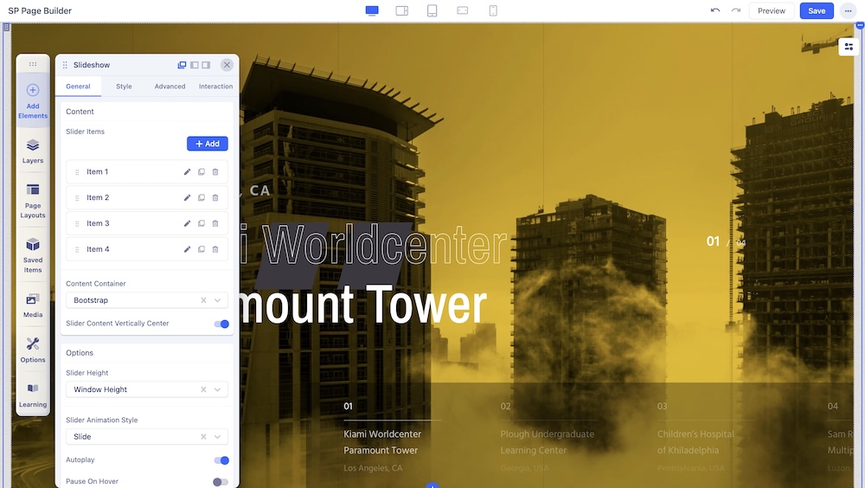Clear the Bootstrap container selection
The width and height of the screenshot is (865, 488).
coord(203,300)
